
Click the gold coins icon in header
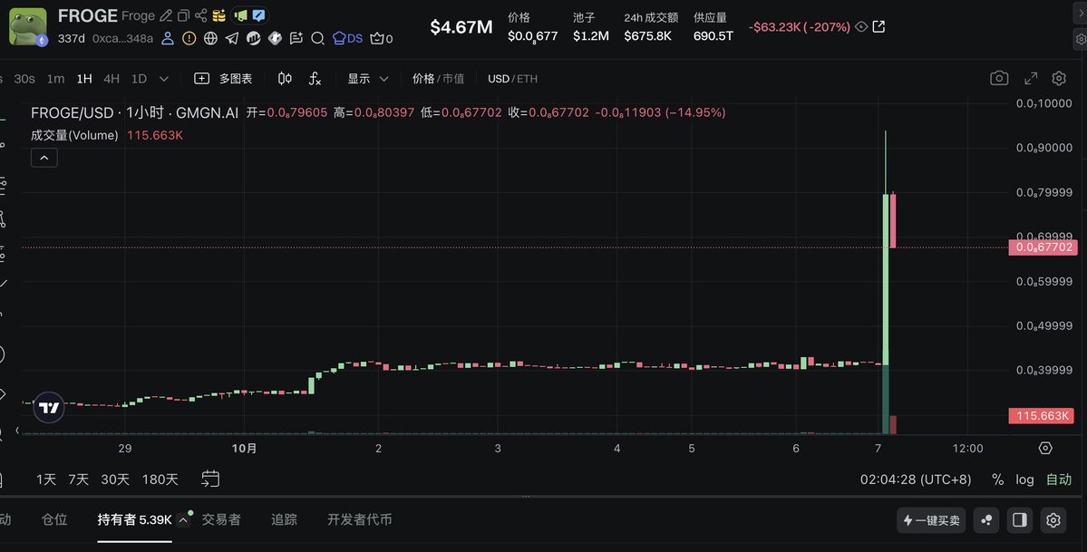[219, 15]
